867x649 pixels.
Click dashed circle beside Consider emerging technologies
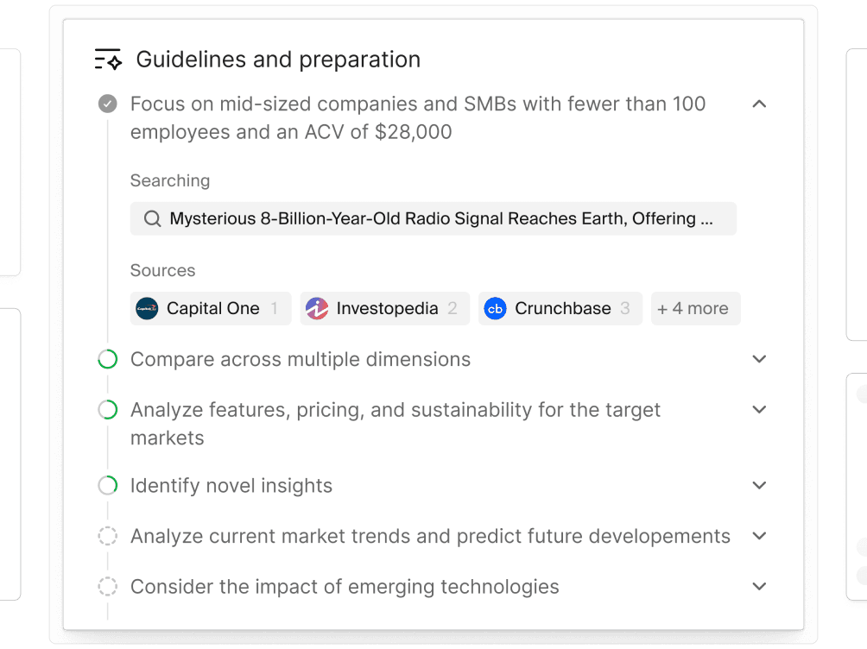108,587
